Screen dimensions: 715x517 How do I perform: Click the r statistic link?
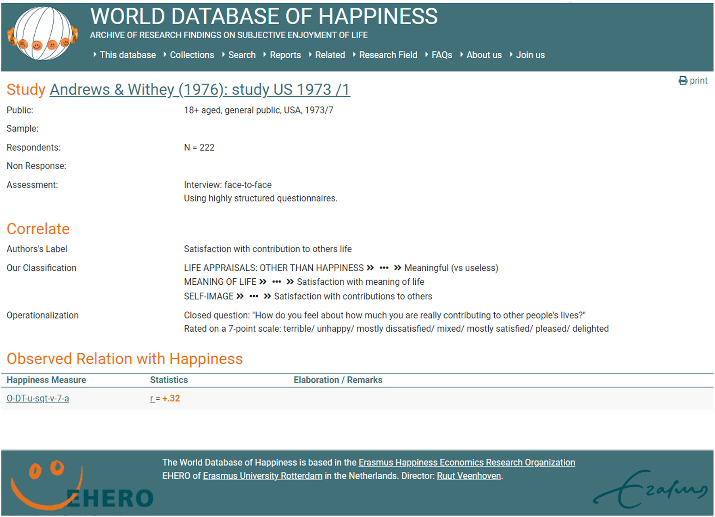(x=152, y=399)
